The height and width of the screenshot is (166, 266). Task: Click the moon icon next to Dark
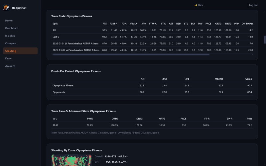tap(196, 5)
